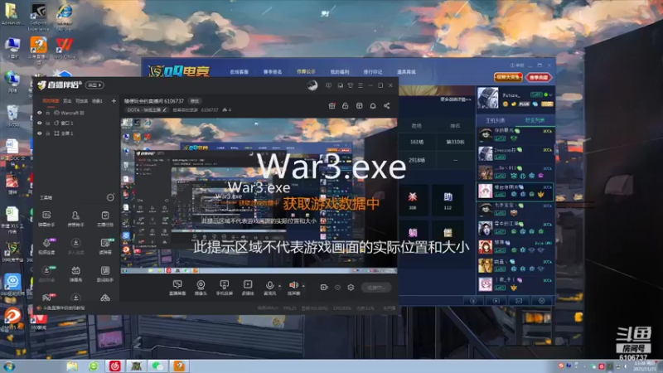Open the 主播任务 tool
The width and height of the screenshot is (663, 373).
click(x=105, y=219)
